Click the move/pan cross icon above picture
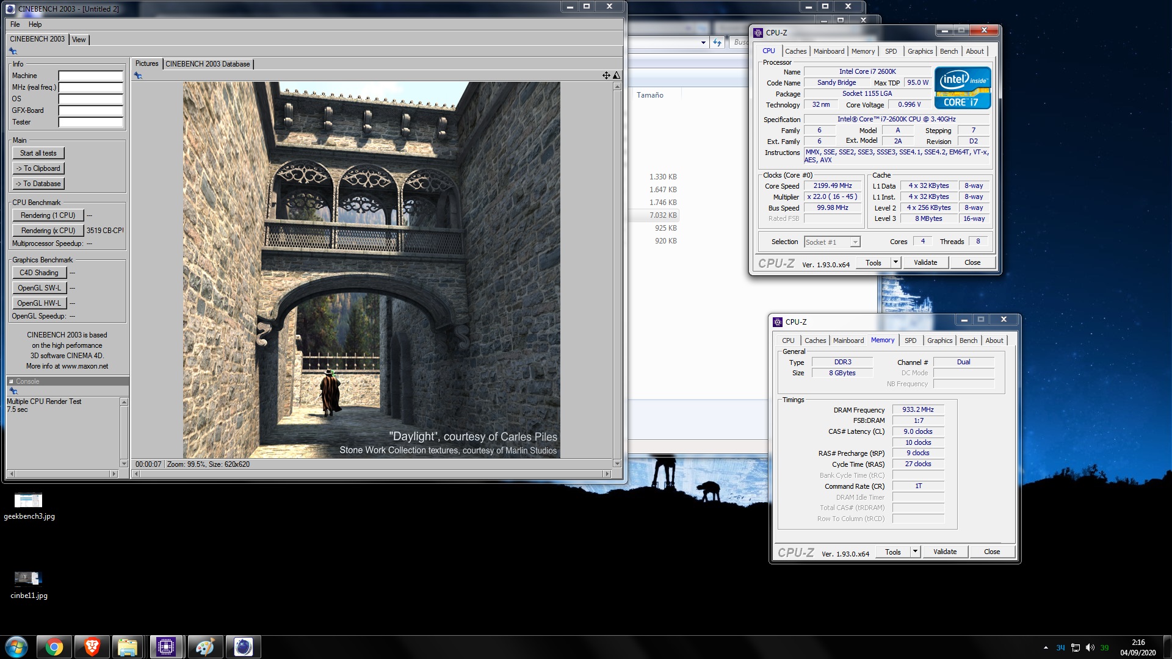The height and width of the screenshot is (659, 1172). coord(606,76)
